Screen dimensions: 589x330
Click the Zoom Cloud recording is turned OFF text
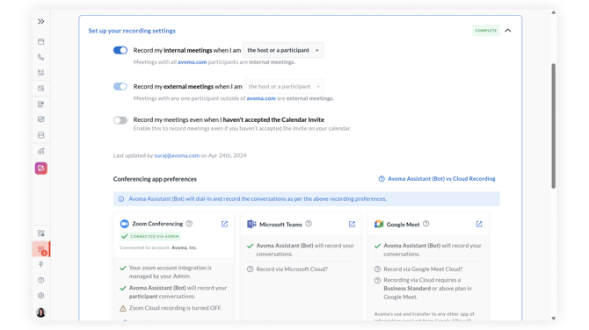(x=176, y=308)
